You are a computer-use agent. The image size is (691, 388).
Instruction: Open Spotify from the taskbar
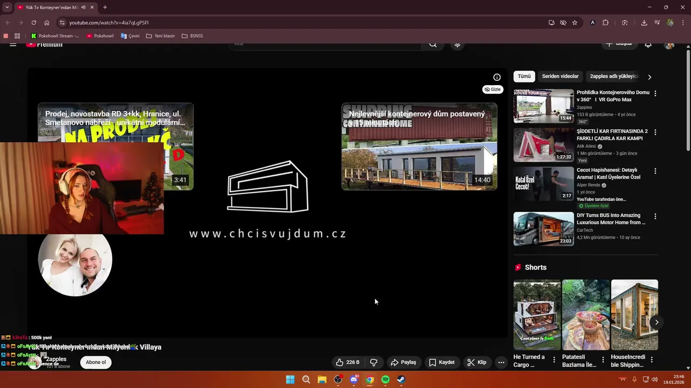[385, 379]
